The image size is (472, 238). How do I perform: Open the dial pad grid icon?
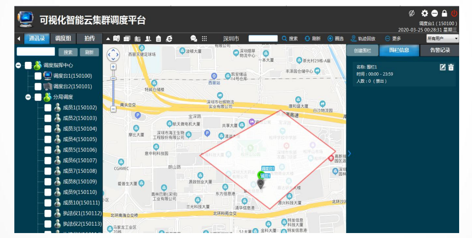coord(204,39)
